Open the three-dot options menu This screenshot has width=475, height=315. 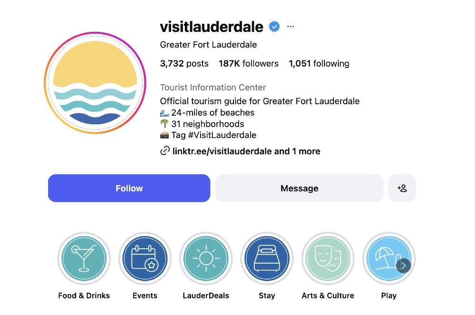pyautogui.click(x=290, y=27)
